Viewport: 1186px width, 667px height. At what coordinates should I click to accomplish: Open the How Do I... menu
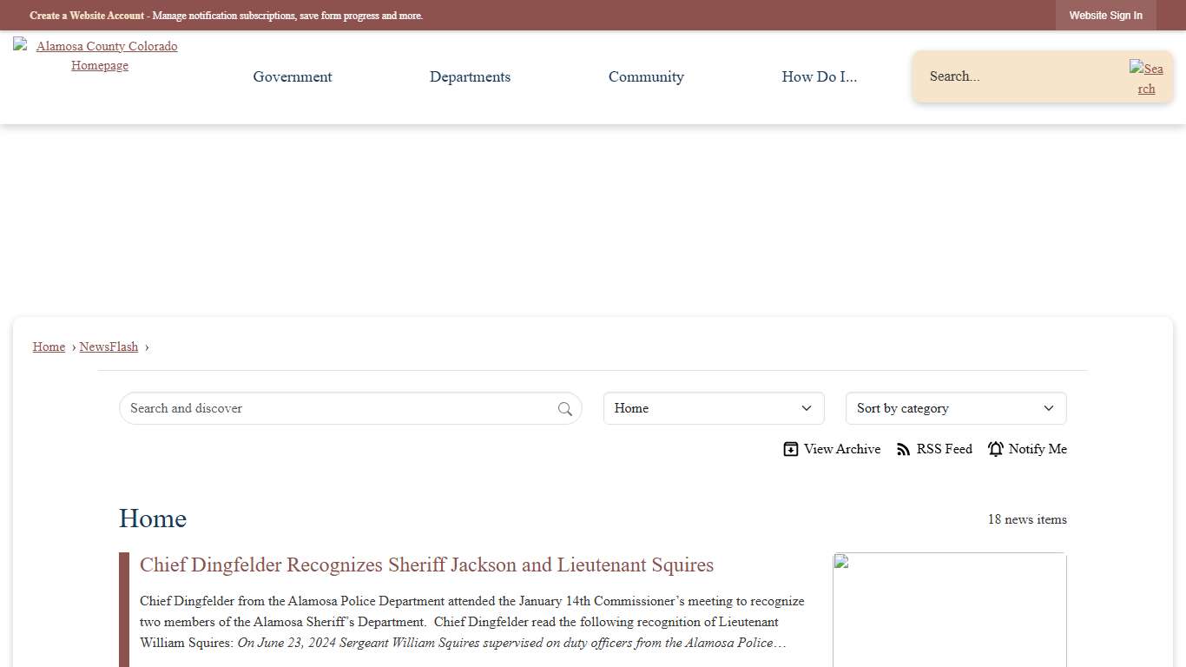click(x=819, y=76)
